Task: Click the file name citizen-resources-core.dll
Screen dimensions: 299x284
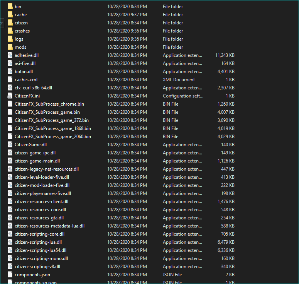Action: [x=41, y=210]
